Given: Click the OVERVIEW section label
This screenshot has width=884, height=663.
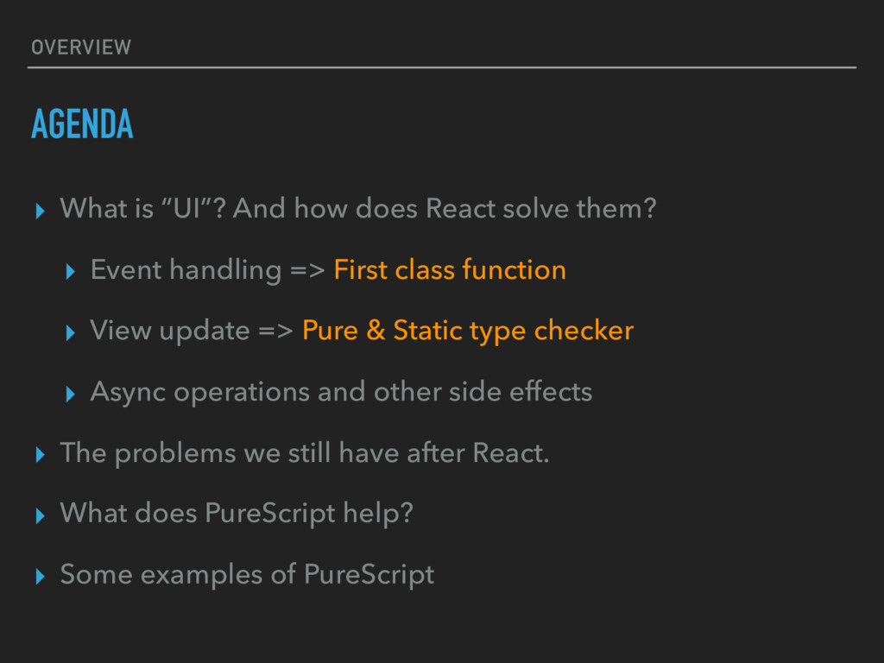Looking at the screenshot, I should 81,47.
